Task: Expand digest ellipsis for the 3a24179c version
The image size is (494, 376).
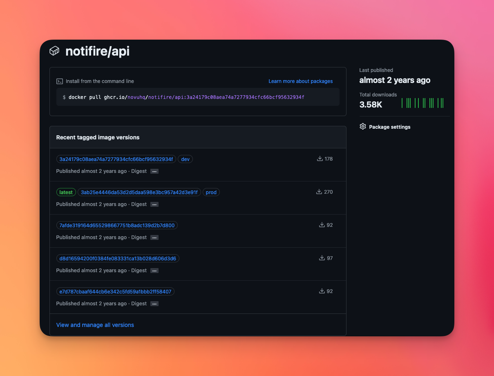Action: coord(154,172)
